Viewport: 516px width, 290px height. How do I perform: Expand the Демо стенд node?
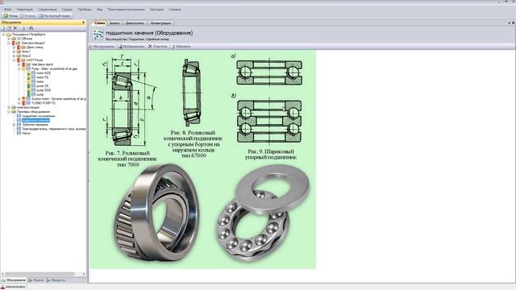coord(14,48)
